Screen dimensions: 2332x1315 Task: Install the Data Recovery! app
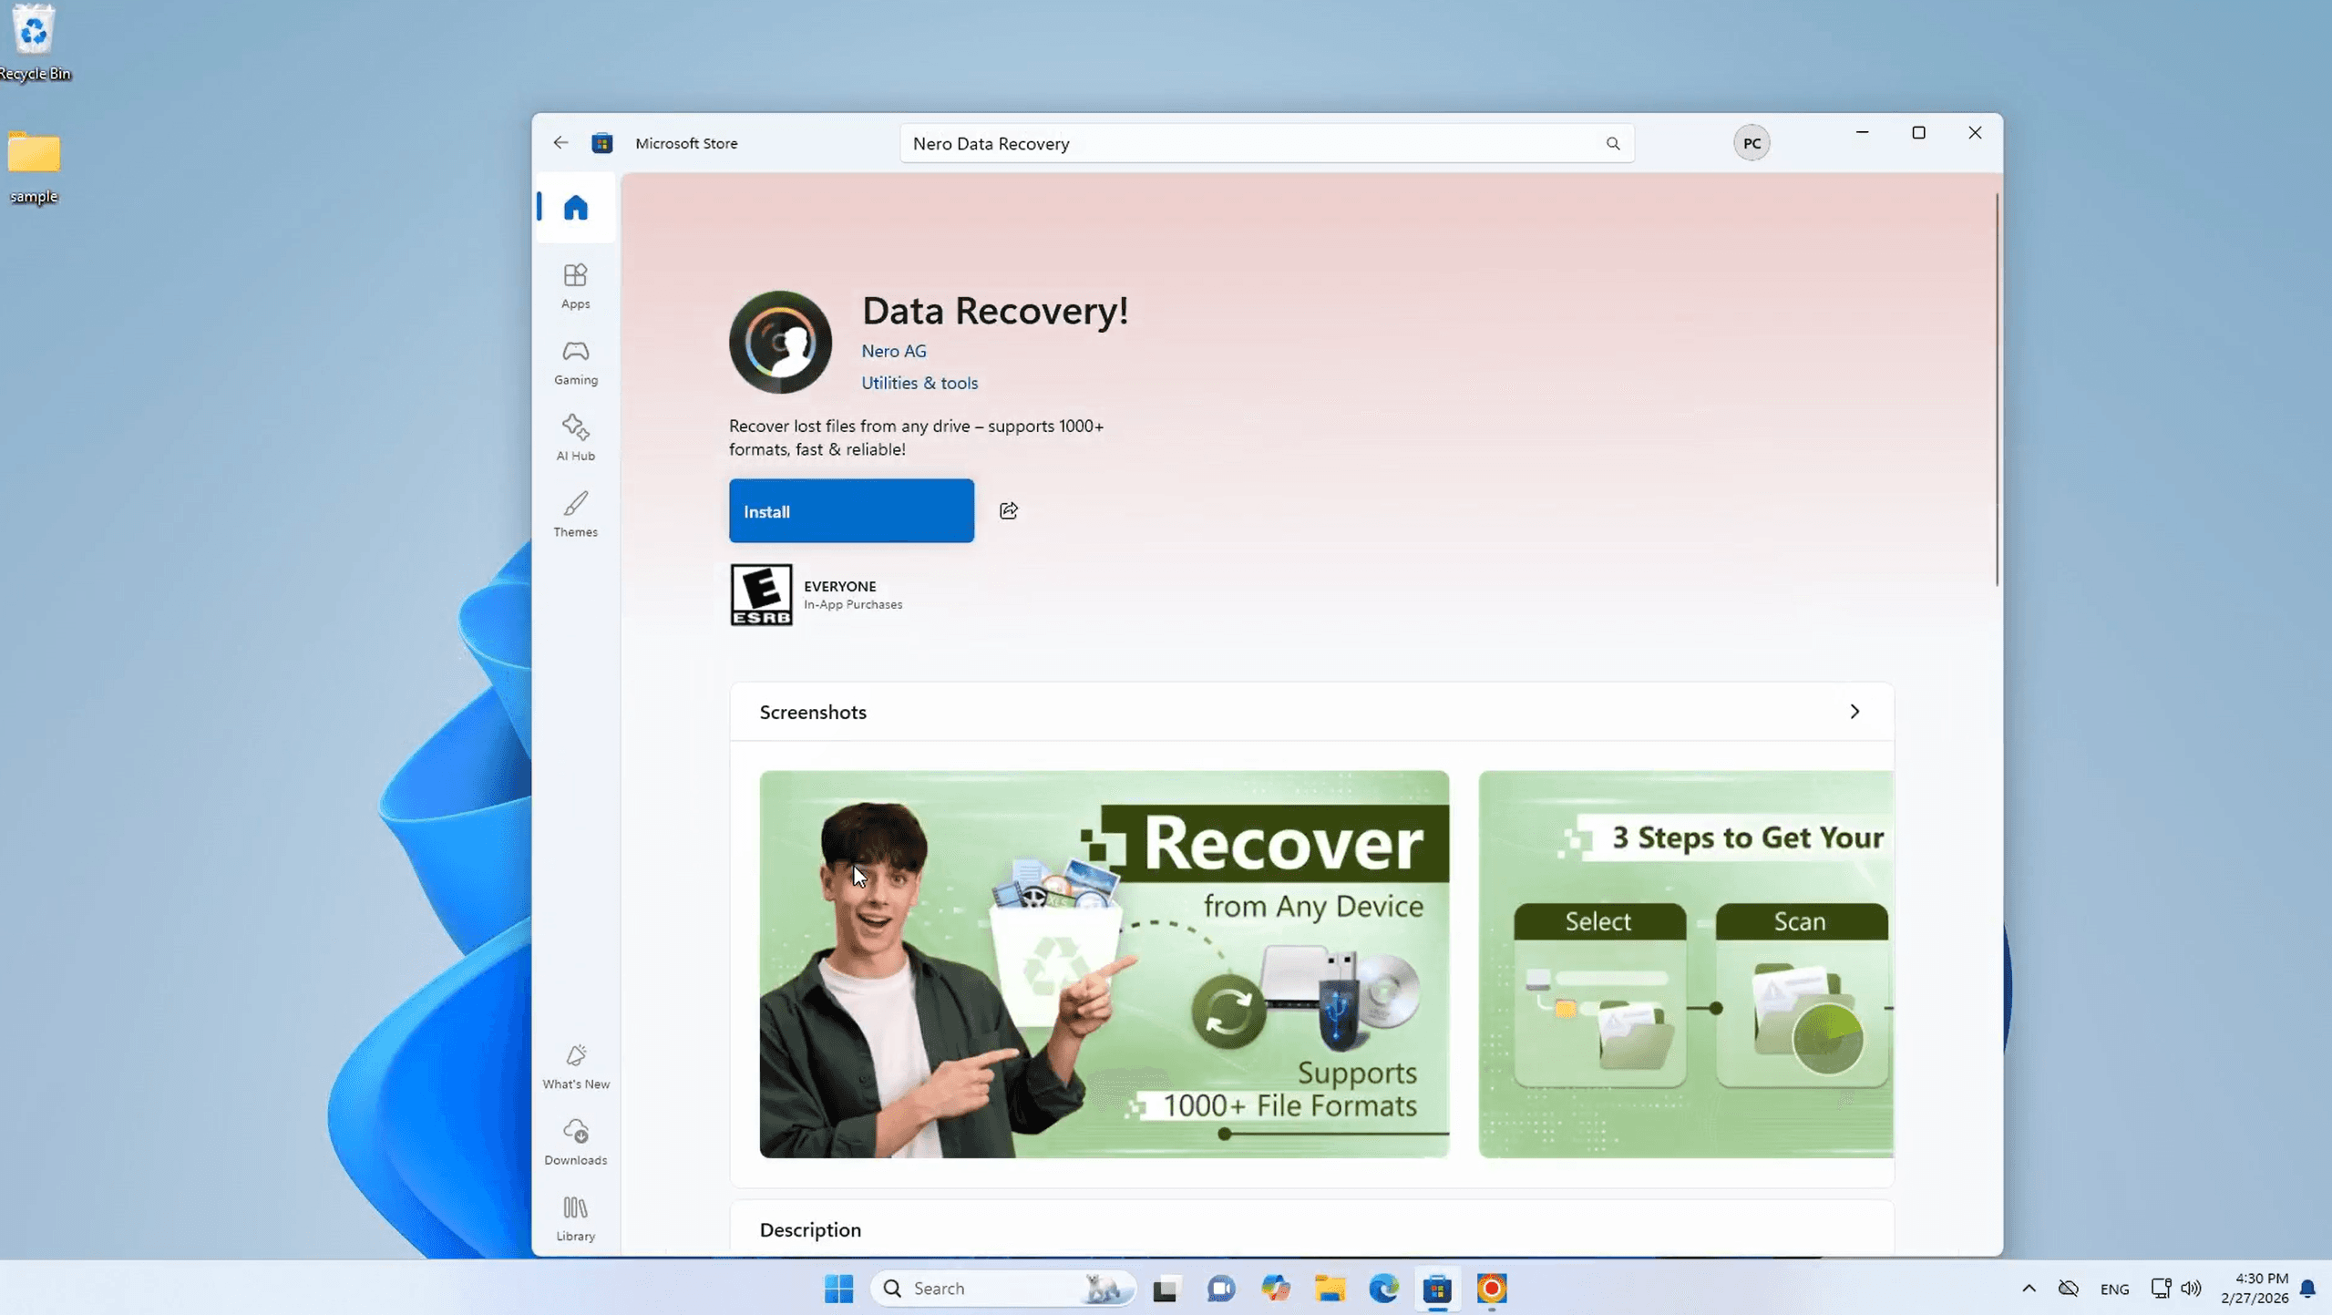[x=850, y=510]
